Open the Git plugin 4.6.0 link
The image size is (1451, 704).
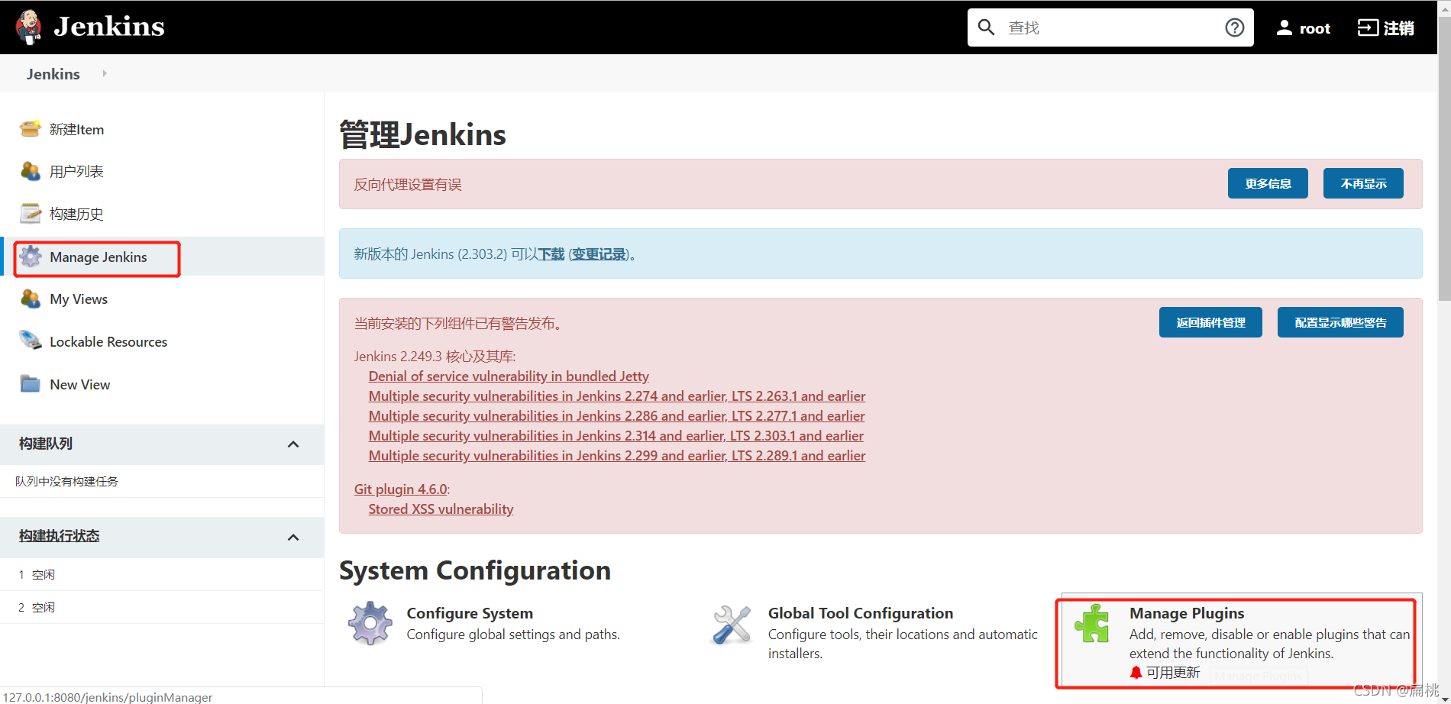click(401, 489)
